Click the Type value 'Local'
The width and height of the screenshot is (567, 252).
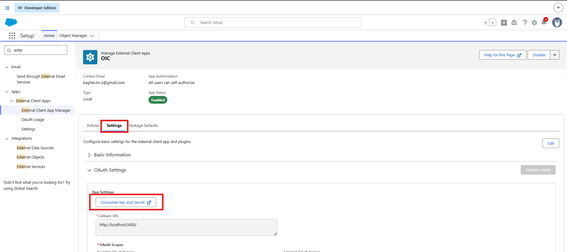click(88, 99)
